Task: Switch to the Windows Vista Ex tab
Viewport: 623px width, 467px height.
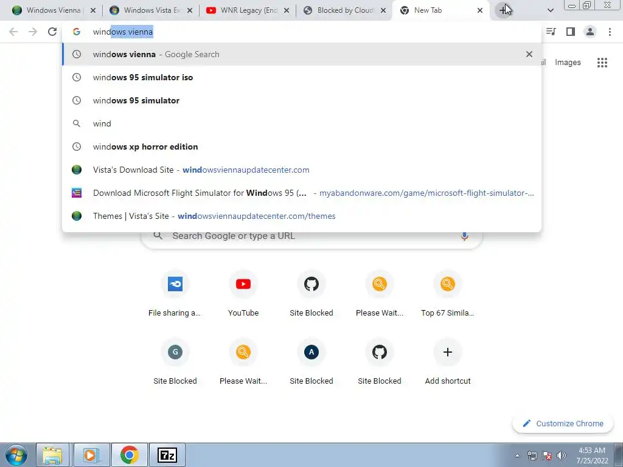Action: pyautogui.click(x=151, y=10)
